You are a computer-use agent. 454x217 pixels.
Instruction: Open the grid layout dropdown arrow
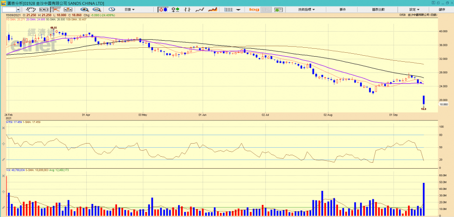pos(239,10)
